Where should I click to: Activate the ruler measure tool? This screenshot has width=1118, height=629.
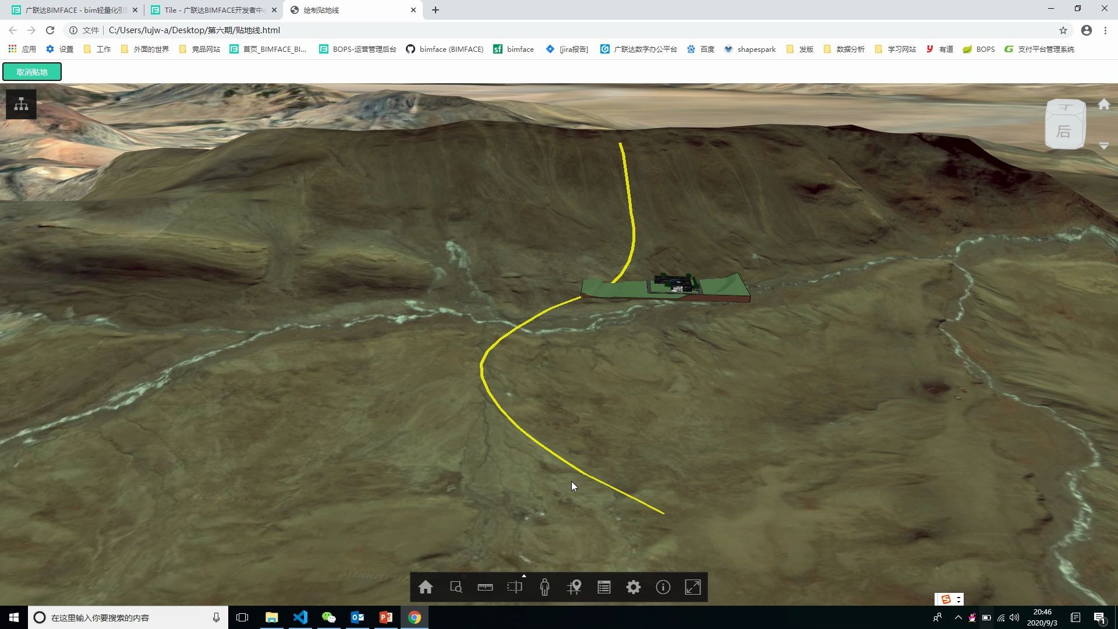485,587
